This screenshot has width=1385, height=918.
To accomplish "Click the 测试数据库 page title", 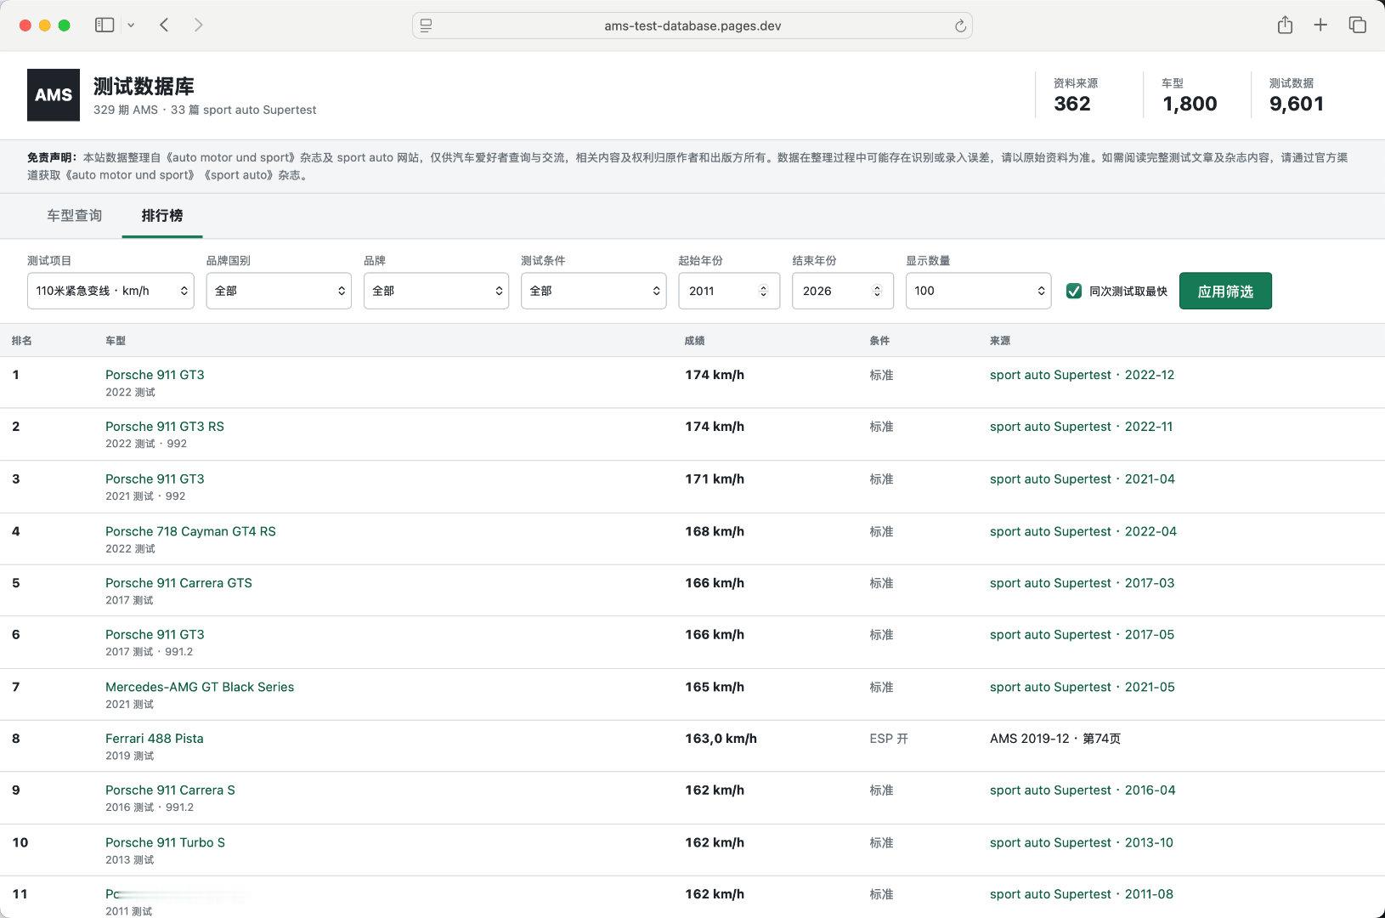I will pos(144,86).
